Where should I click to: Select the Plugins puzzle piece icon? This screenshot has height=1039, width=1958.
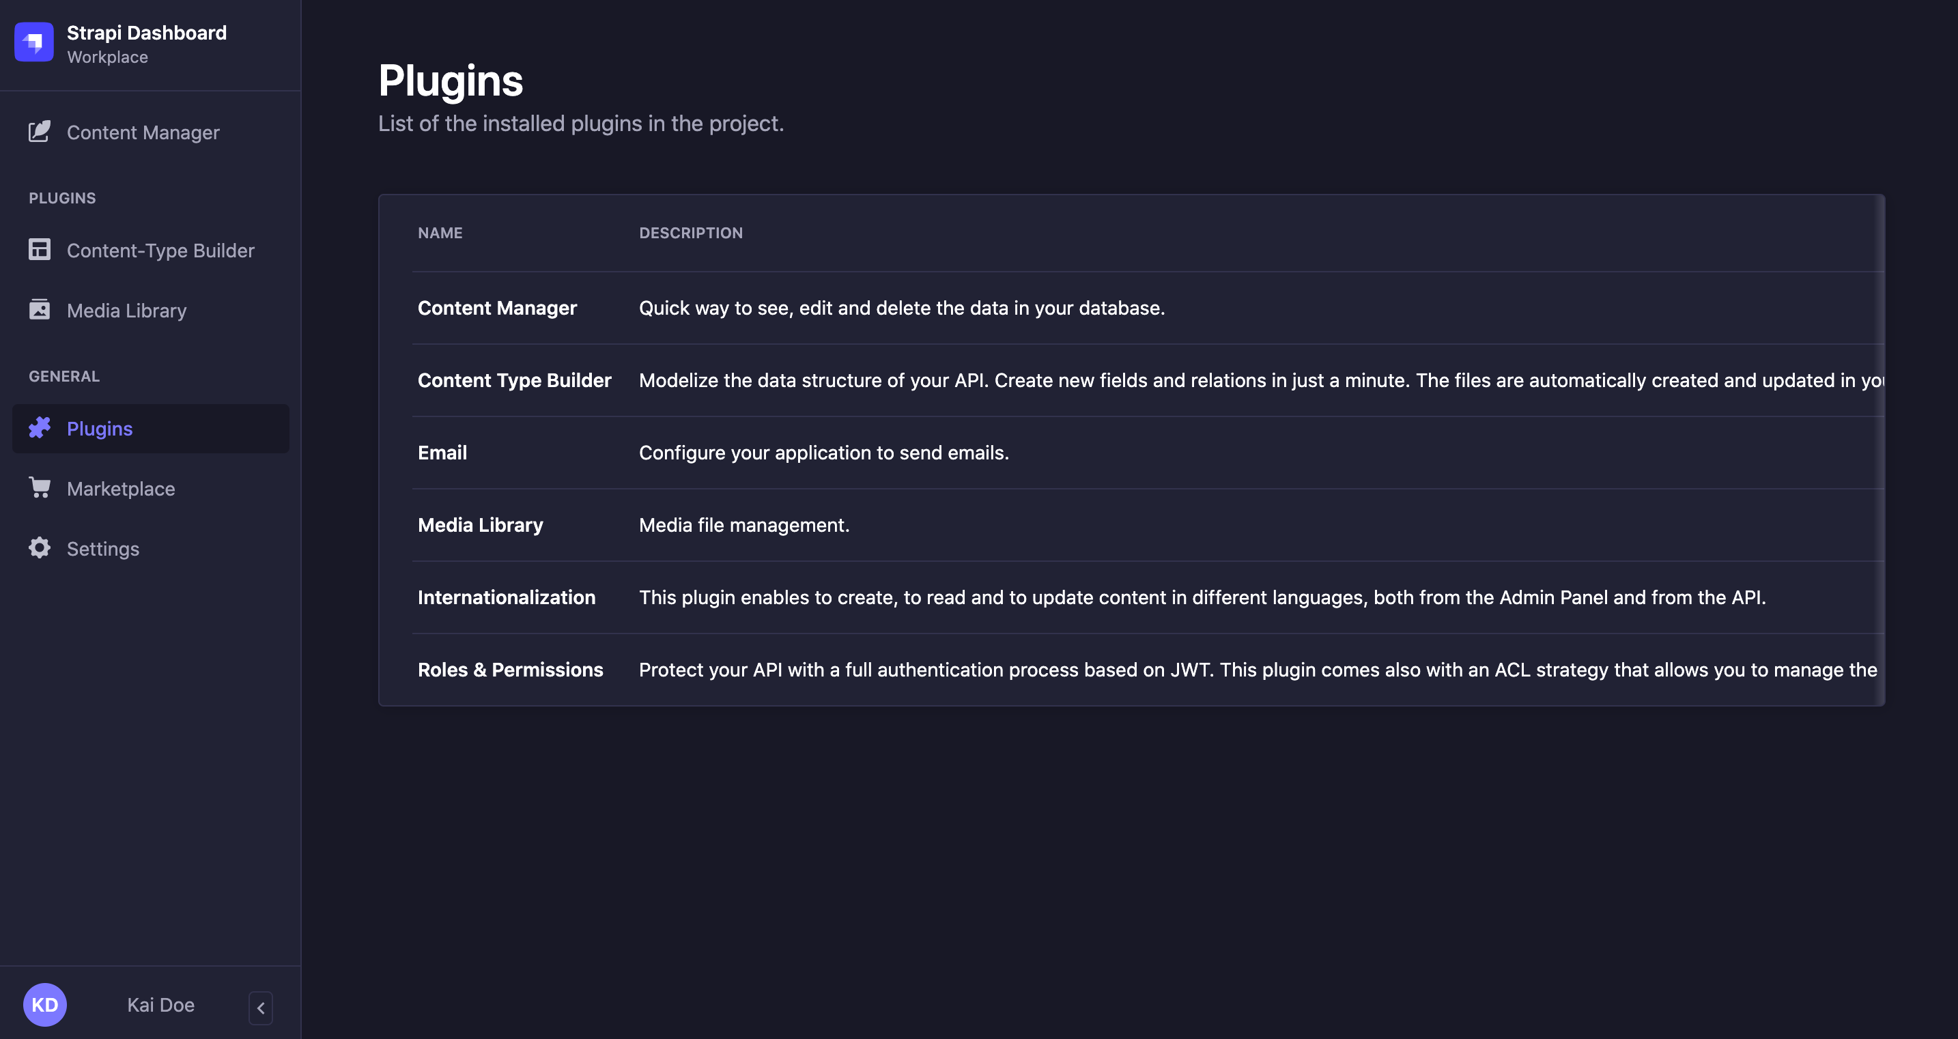click(40, 428)
